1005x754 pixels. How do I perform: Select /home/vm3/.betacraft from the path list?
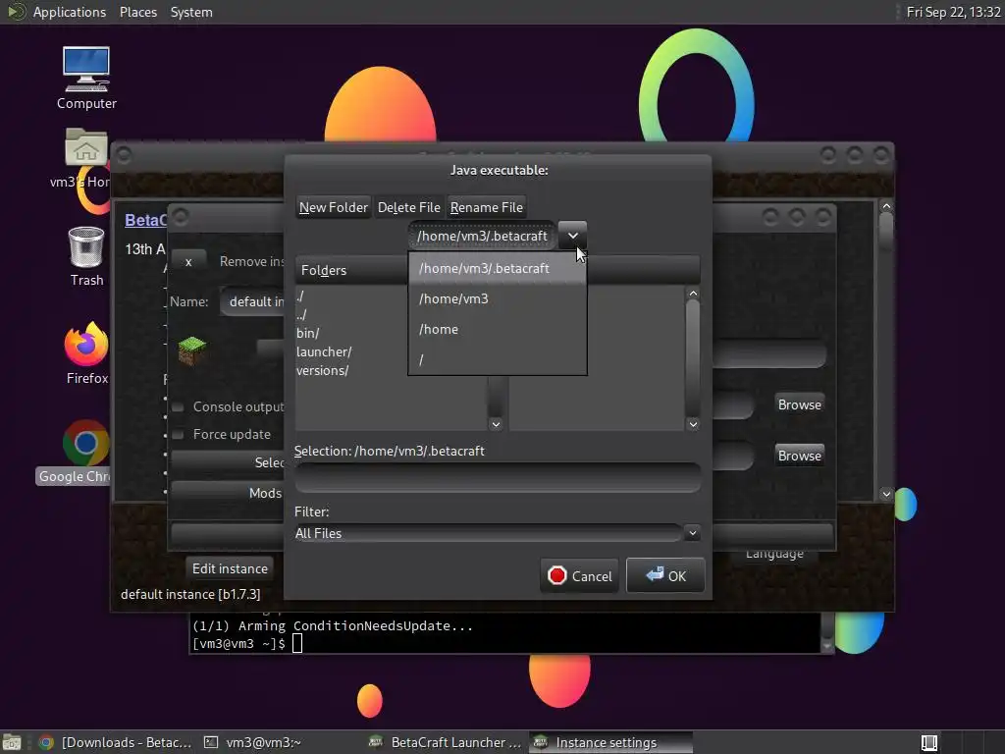pyautogui.click(x=498, y=268)
